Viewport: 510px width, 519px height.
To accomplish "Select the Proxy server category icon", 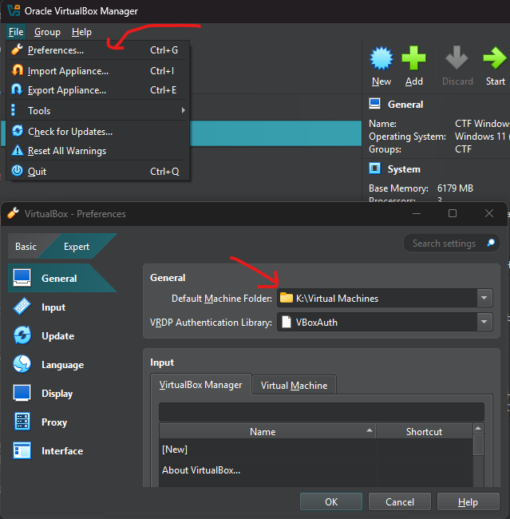I will click(x=22, y=422).
